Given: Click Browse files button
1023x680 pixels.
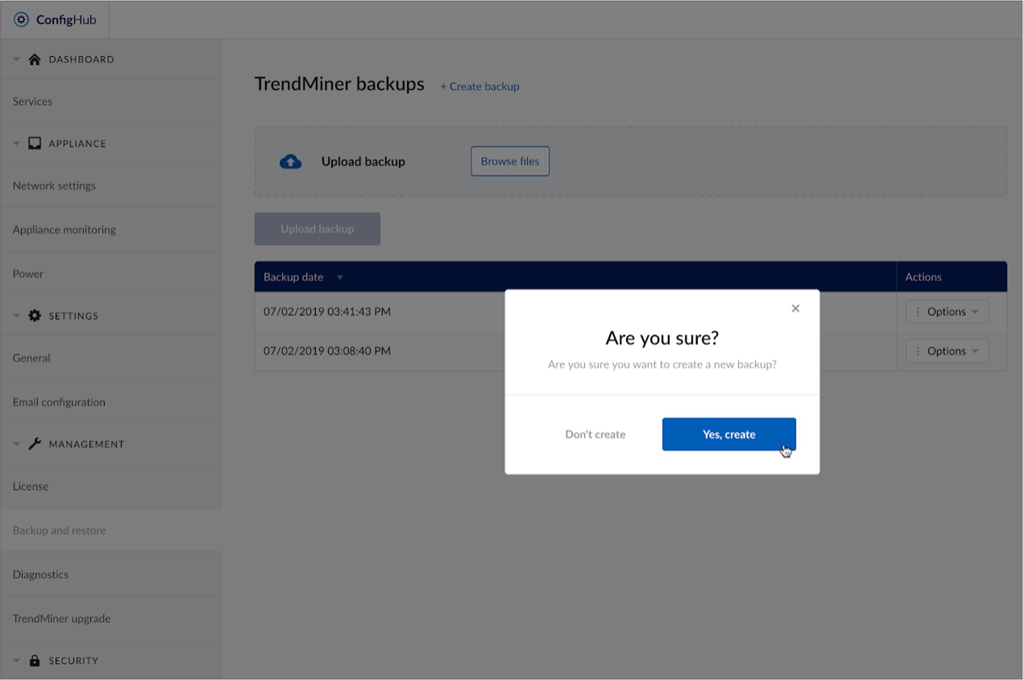Looking at the screenshot, I should 510,161.
